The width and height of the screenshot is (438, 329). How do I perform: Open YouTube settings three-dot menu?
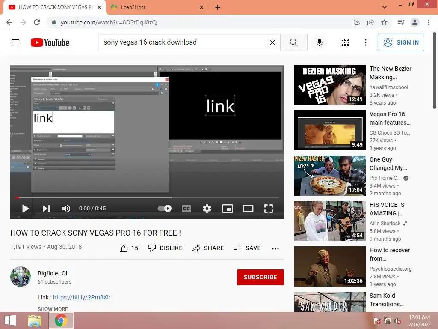pos(365,42)
